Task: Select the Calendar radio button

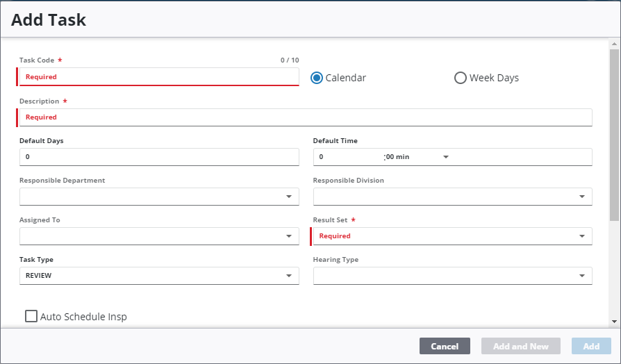Action: pyautogui.click(x=317, y=78)
